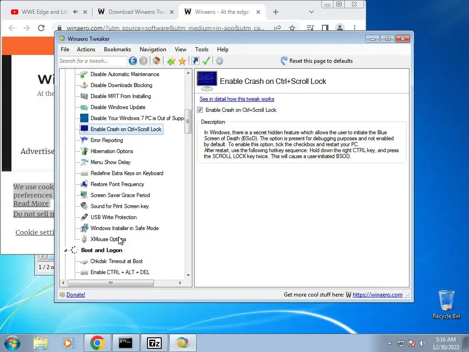Open the https://winaero.com link
Image resolution: width=469 pixels, height=352 pixels.
pos(377,295)
